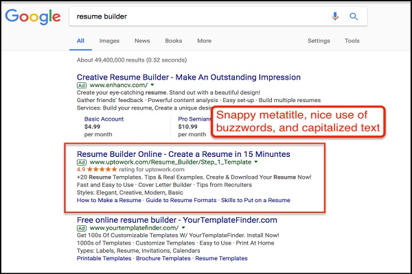Click 'Fast and Easy to Use' callout line
412x274 pixels.
click(x=164, y=185)
